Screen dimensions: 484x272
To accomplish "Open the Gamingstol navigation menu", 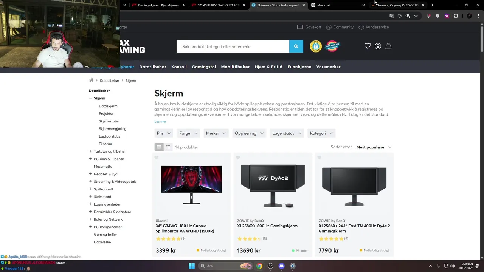I will tap(204, 67).
